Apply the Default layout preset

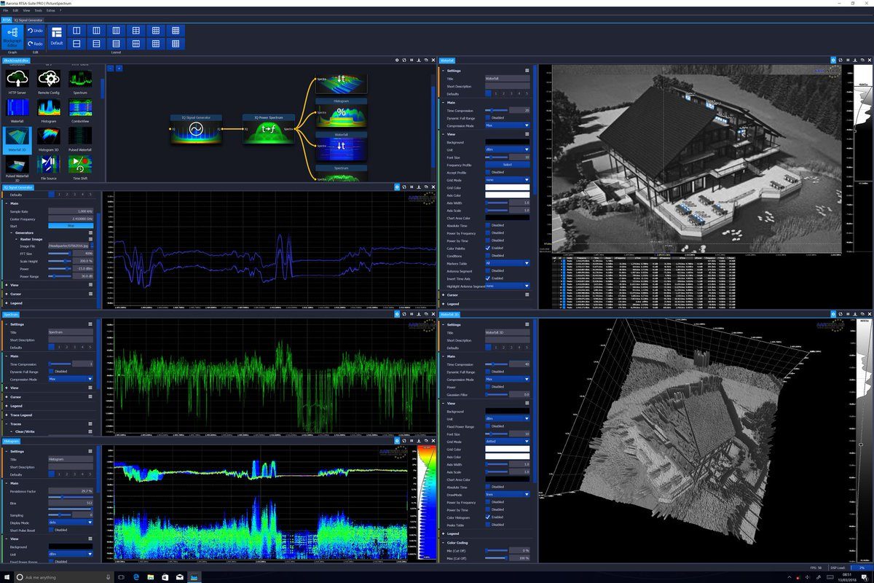coord(56,37)
